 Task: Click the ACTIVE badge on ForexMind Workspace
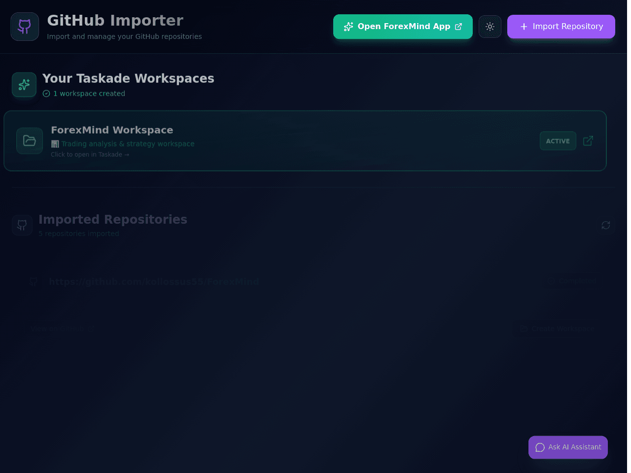click(558, 141)
